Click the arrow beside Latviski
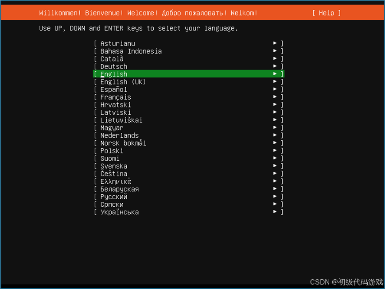 pos(275,112)
